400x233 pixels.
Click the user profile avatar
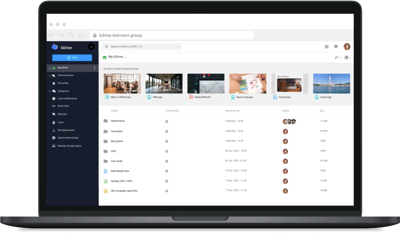coord(347,47)
